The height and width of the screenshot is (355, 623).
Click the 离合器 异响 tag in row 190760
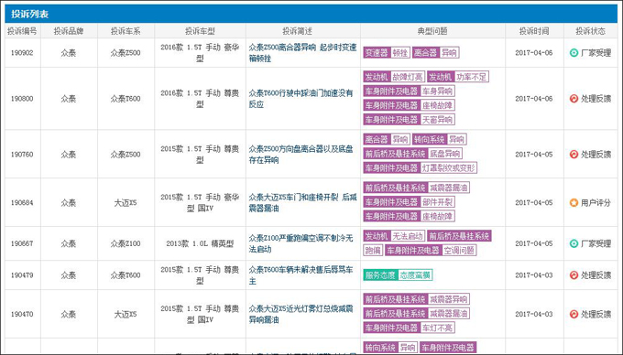(387, 139)
